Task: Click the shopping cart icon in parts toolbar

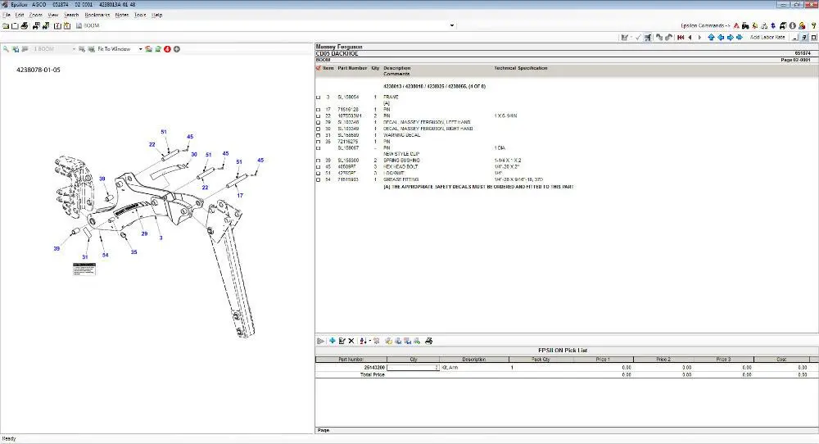Action: click(648, 38)
